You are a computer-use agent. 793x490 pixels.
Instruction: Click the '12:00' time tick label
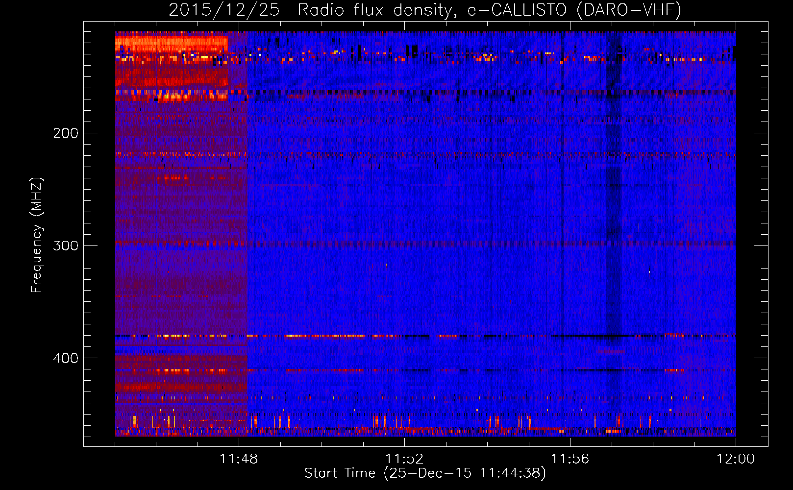(x=736, y=459)
